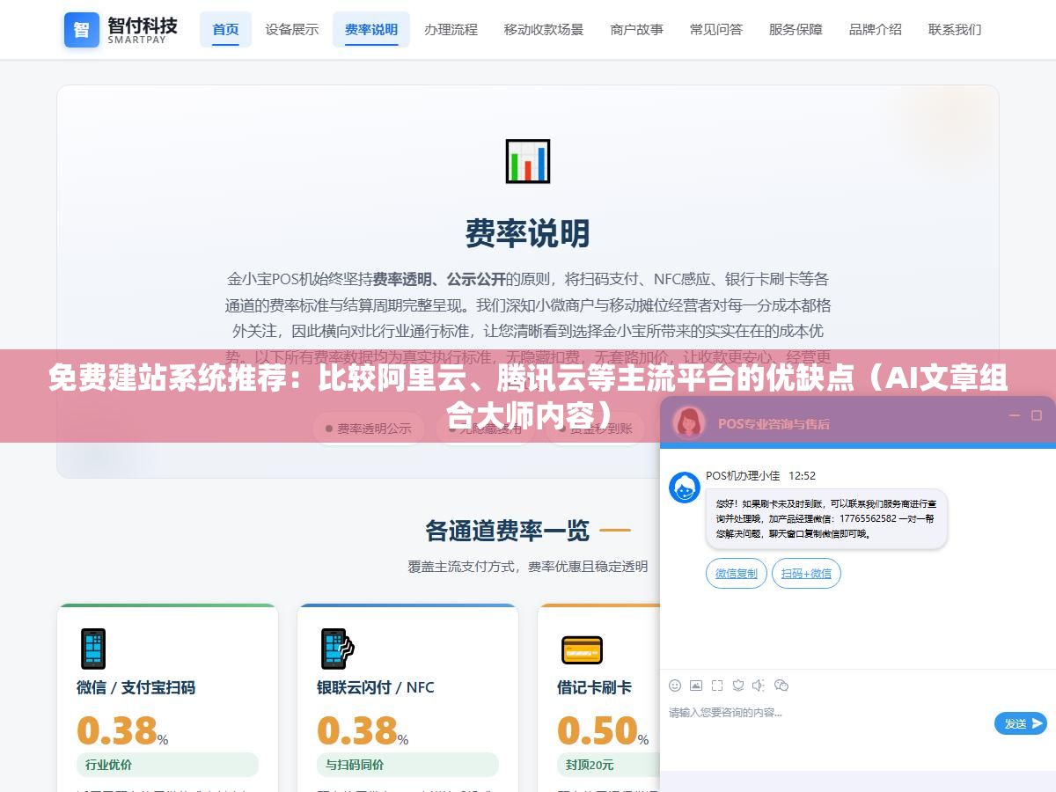Screen dimensions: 1056x792
Task: Click the credit card icon on 借记卡刷卡 card
Action: [x=582, y=650]
